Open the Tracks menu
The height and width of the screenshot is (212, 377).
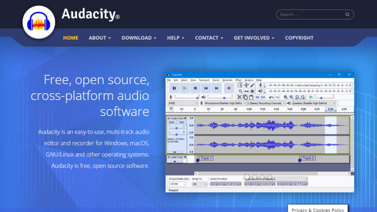tap(216, 80)
